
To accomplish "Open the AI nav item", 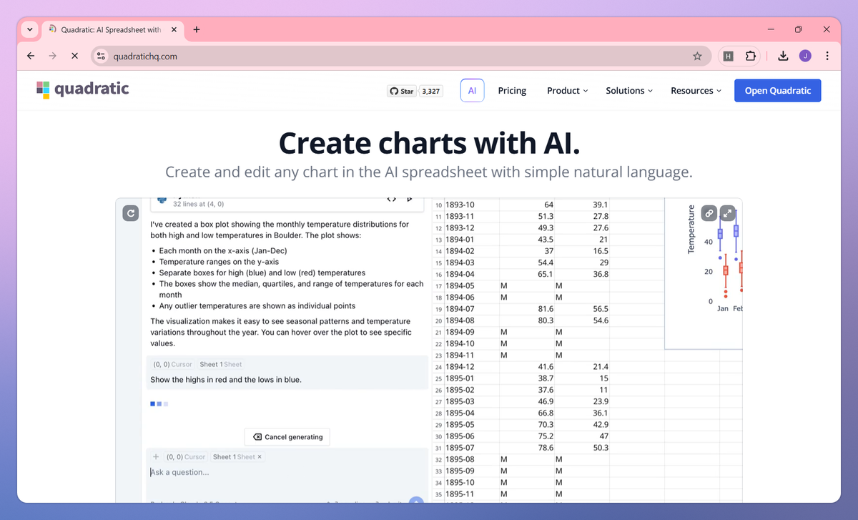I will (x=472, y=91).
